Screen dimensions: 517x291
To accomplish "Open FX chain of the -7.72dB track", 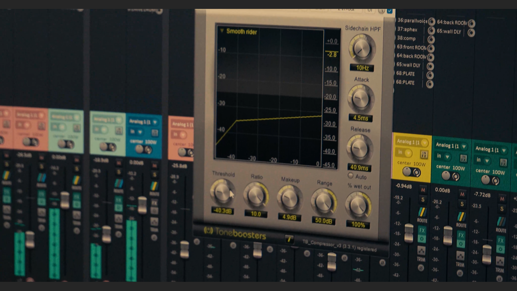I will coord(501,240).
